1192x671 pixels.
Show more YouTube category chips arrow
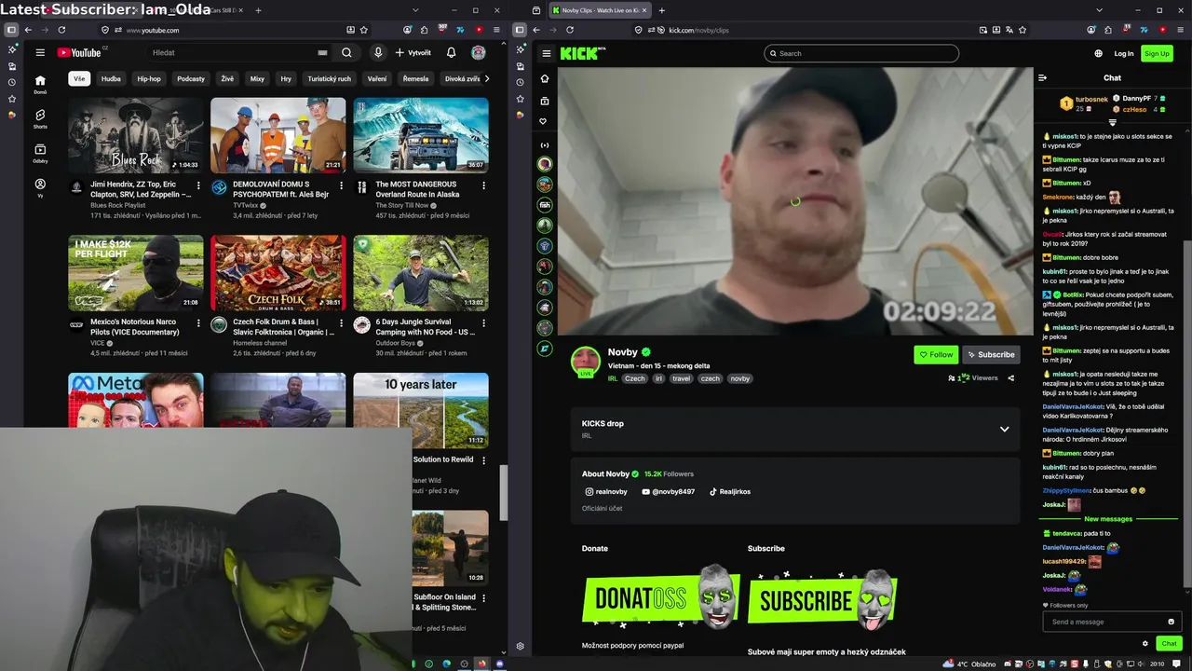click(486, 79)
